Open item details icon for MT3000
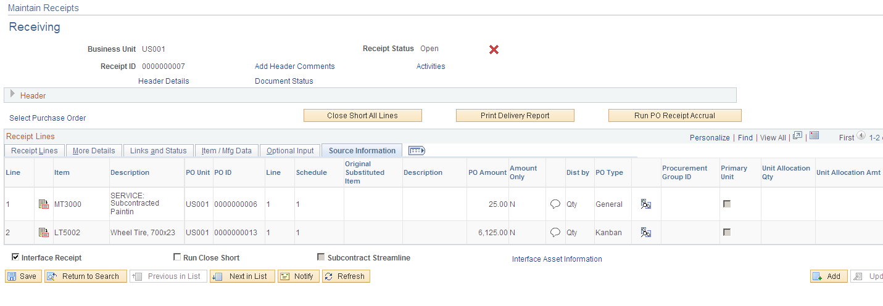Image resolution: width=883 pixels, height=306 pixels. (x=44, y=204)
